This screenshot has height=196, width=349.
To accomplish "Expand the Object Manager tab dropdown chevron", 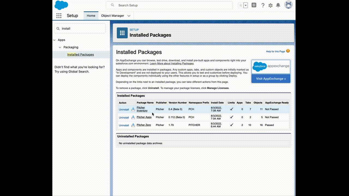I will click(129, 16).
